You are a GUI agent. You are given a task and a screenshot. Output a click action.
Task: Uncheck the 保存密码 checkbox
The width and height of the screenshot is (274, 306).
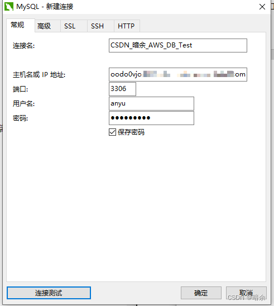click(112, 132)
